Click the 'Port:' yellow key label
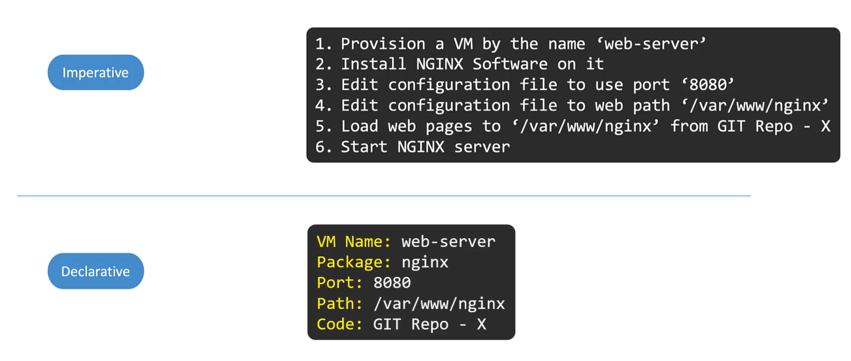 click(x=339, y=283)
